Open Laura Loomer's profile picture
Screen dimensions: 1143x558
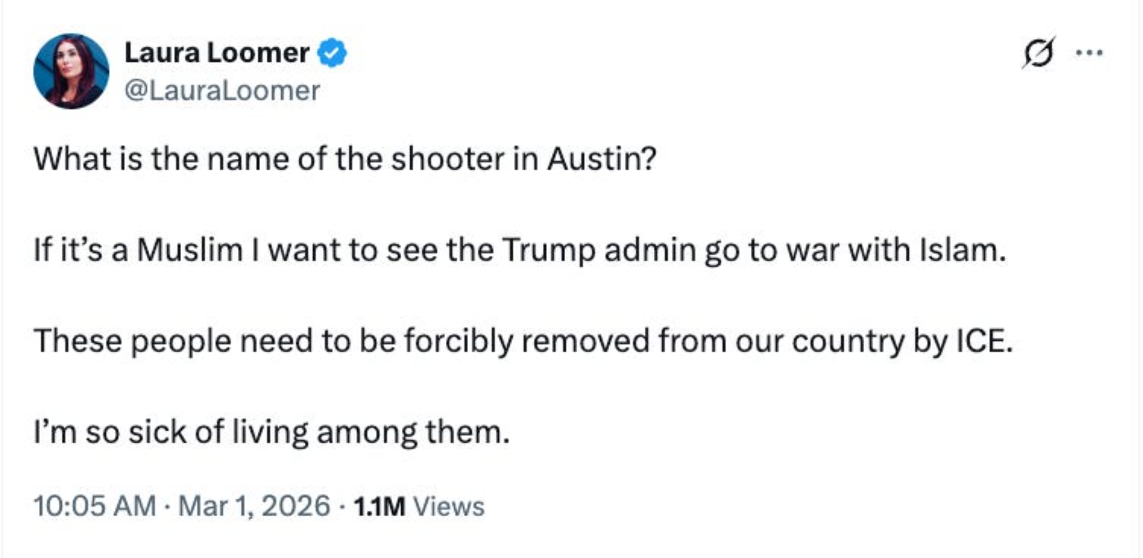point(71,71)
